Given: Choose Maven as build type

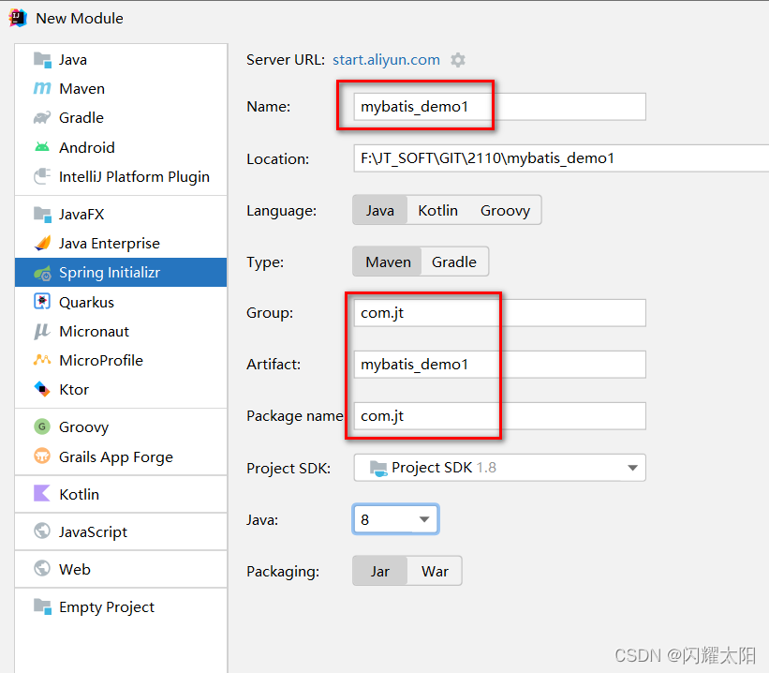Looking at the screenshot, I should click(x=388, y=262).
